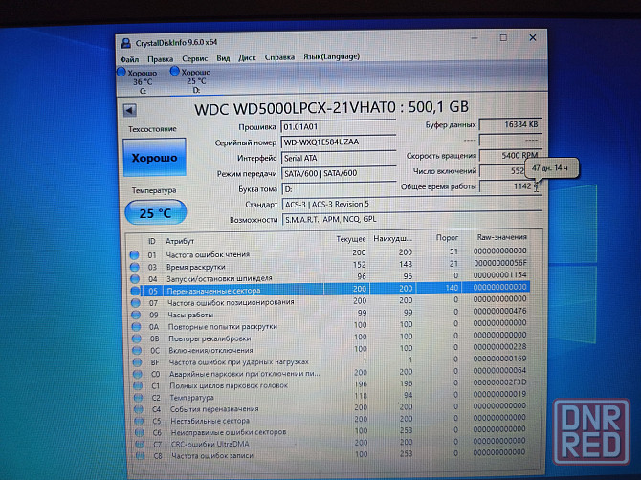The width and height of the screenshot is (641, 480).
Task: Click the status dot for Включения/отключения
Action: (137, 351)
